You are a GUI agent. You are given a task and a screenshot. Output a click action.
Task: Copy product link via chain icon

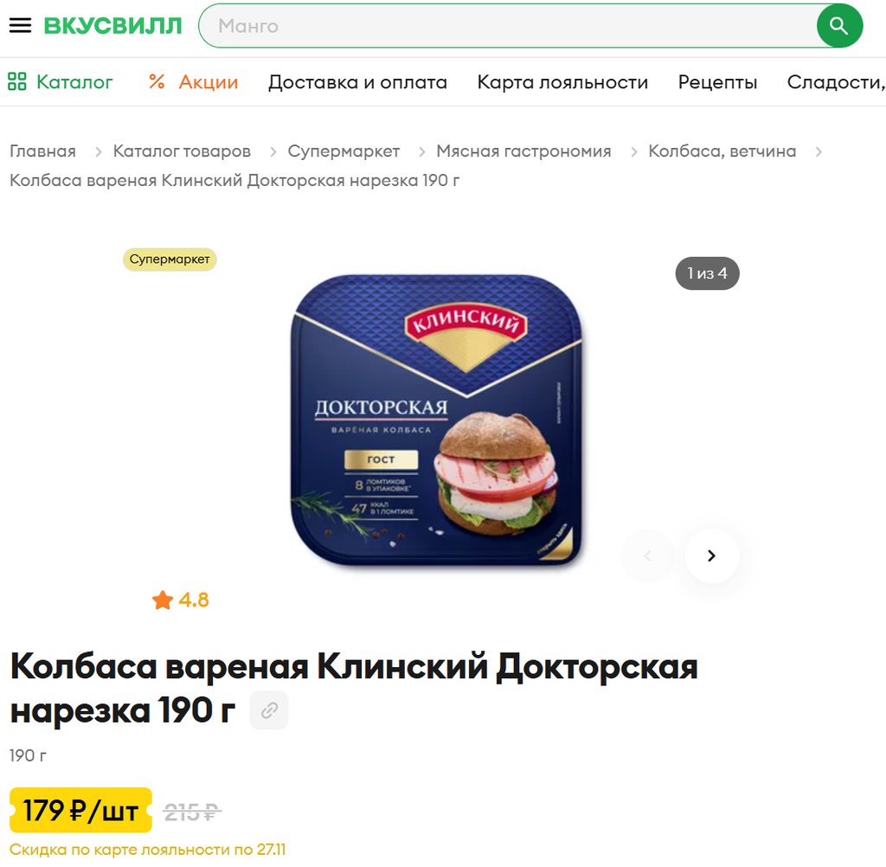click(x=270, y=710)
